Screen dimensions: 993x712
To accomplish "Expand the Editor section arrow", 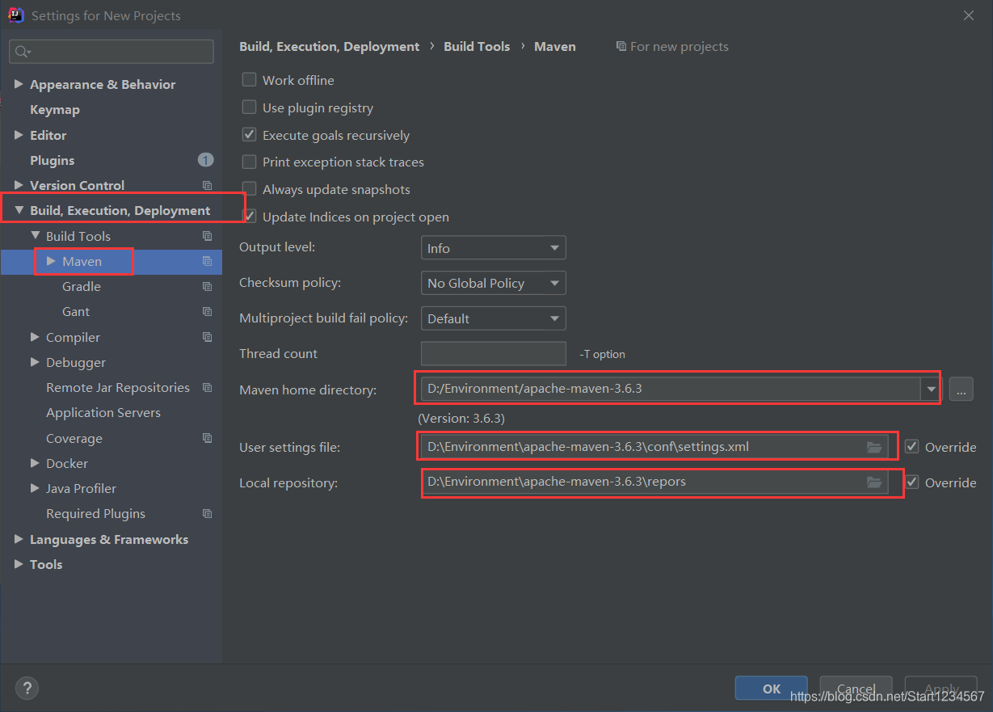I will point(19,135).
